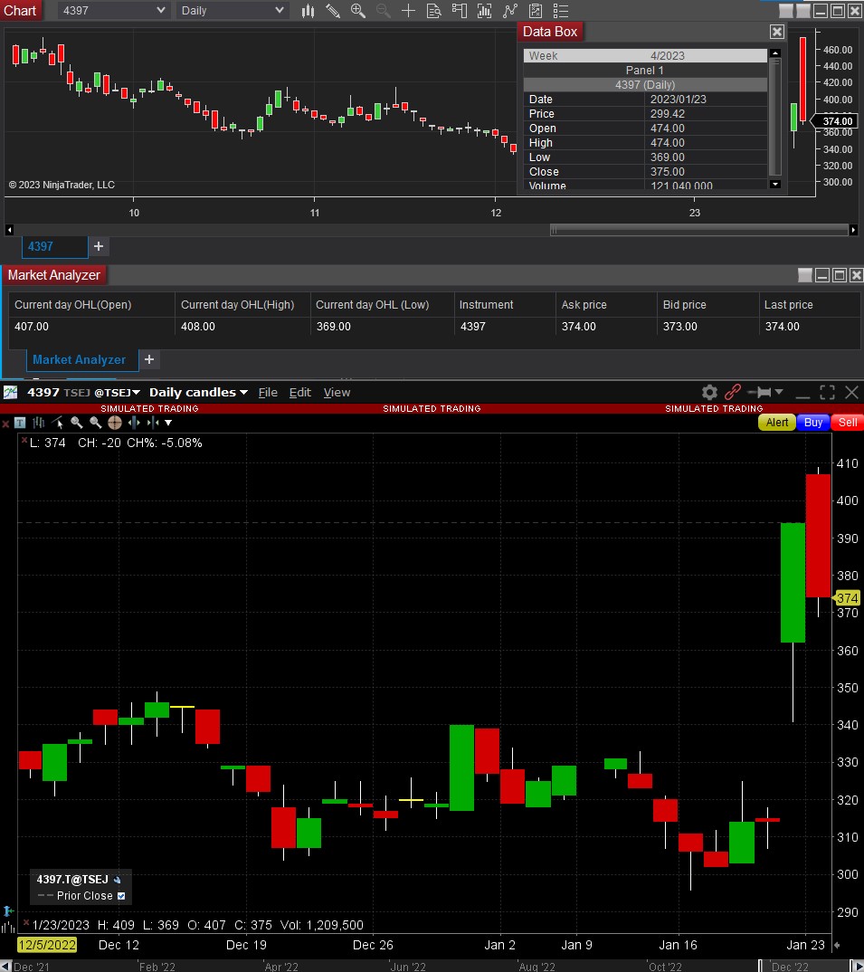Expand the TWS toolbar overflow triangle
Screen dimensions: 864x972
pyautogui.click(x=168, y=423)
